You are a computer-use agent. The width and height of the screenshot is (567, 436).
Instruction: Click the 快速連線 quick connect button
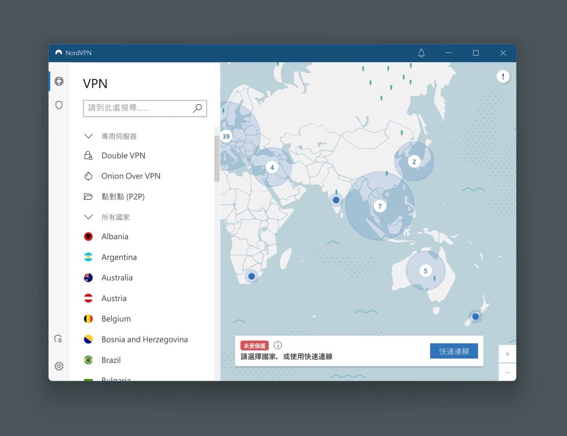coord(454,351)
